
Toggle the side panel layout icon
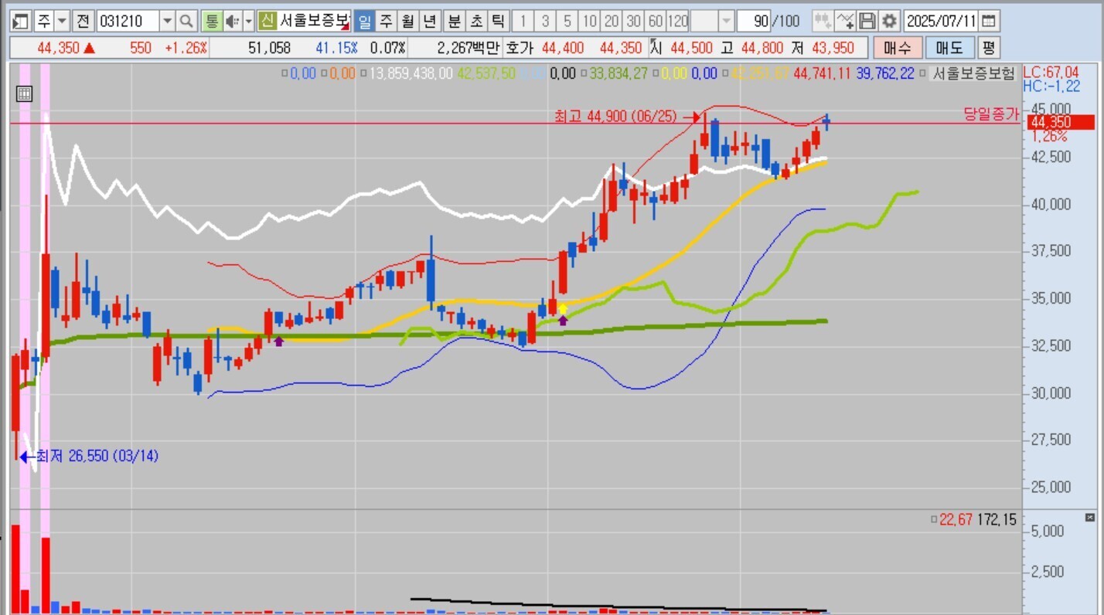click(21, 21)
